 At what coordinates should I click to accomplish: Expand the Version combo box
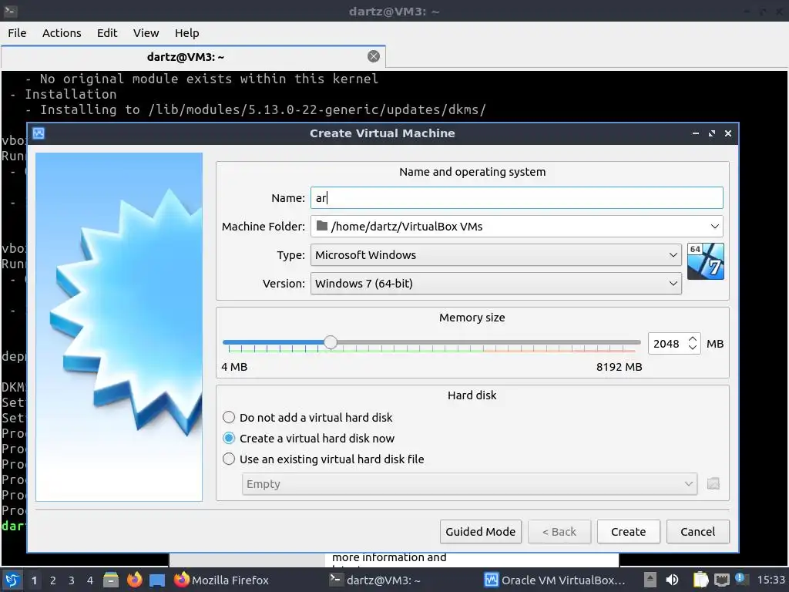click(x=495, y=284)
